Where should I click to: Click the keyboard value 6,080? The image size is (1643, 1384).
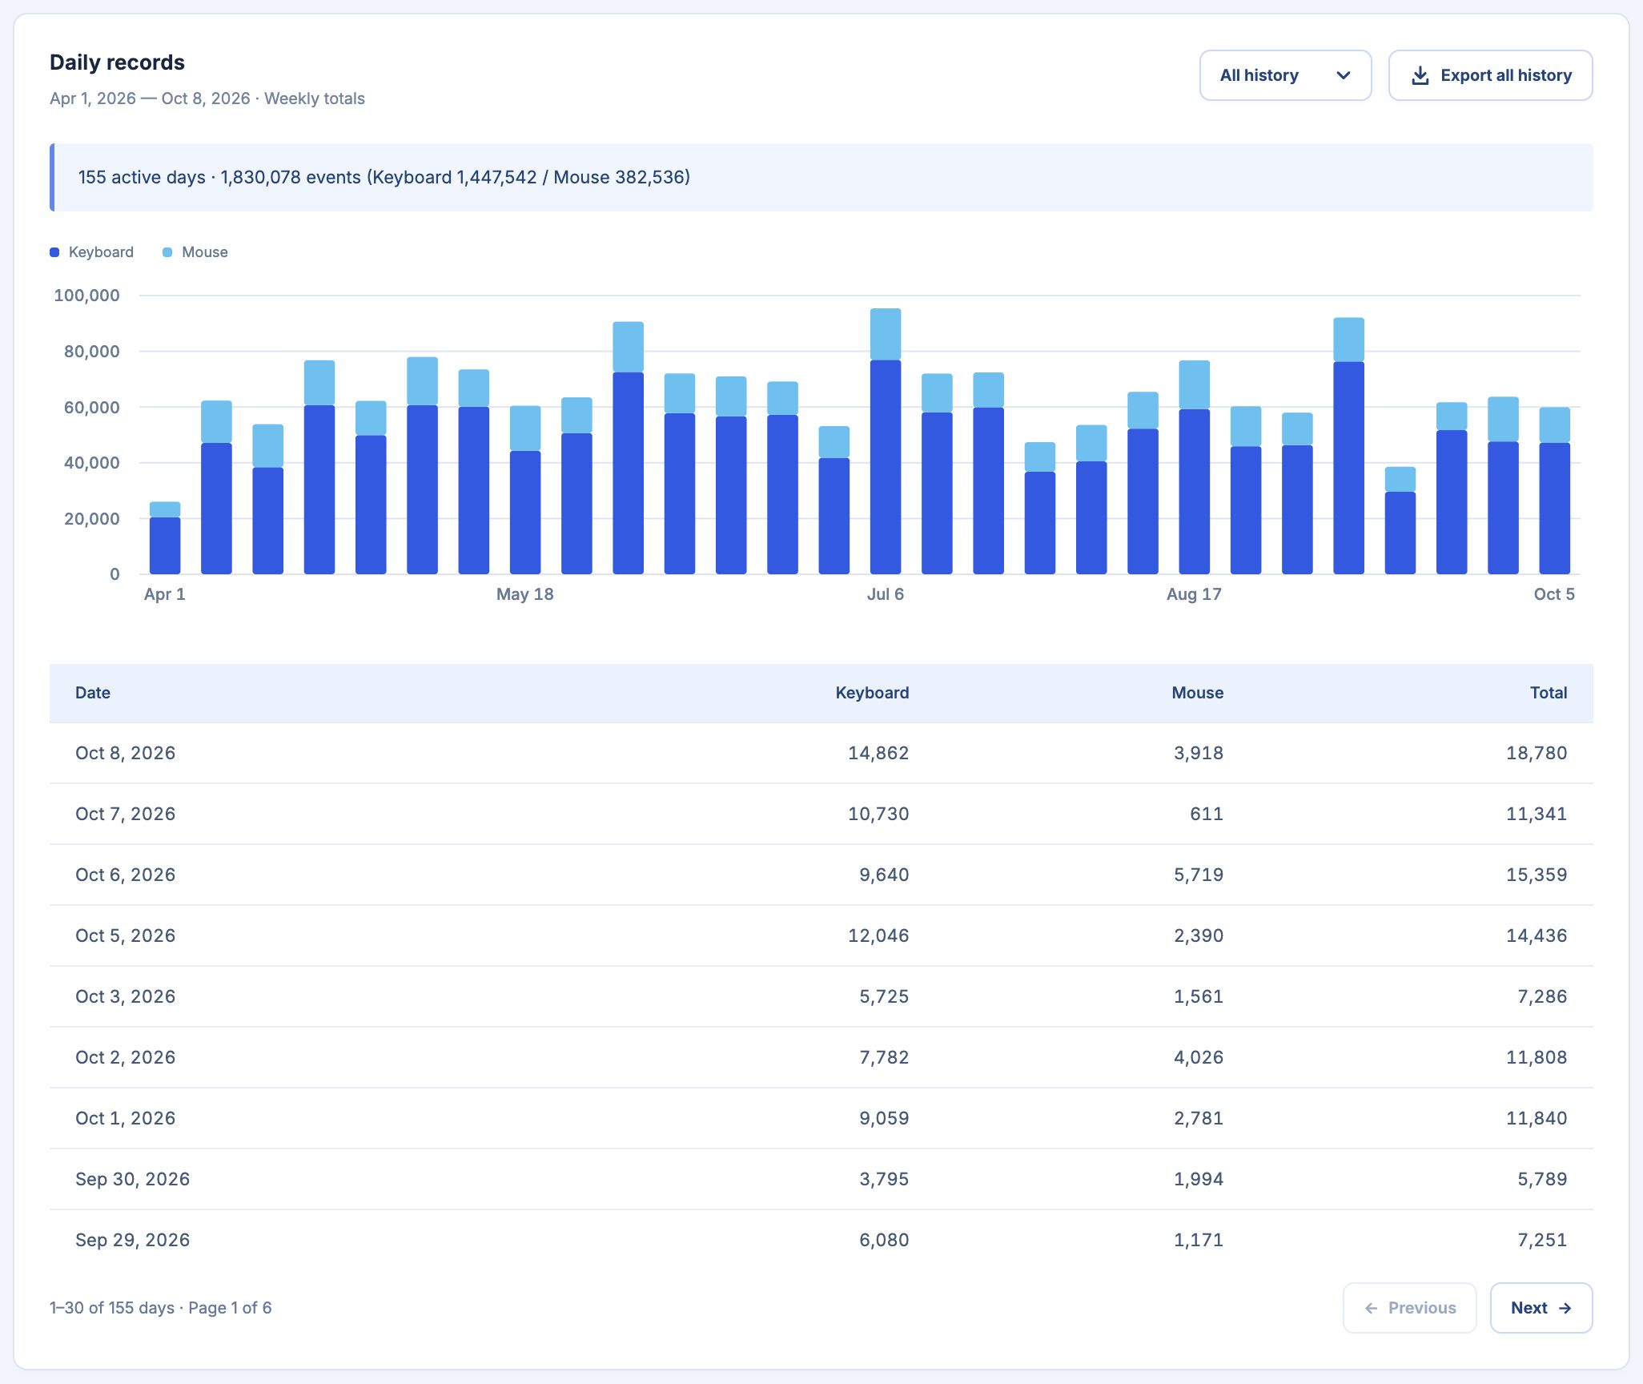(884, 1240)
